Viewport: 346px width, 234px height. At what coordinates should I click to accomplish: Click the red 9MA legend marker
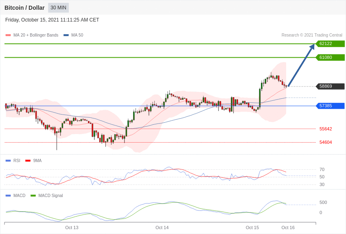coord(28,161)
